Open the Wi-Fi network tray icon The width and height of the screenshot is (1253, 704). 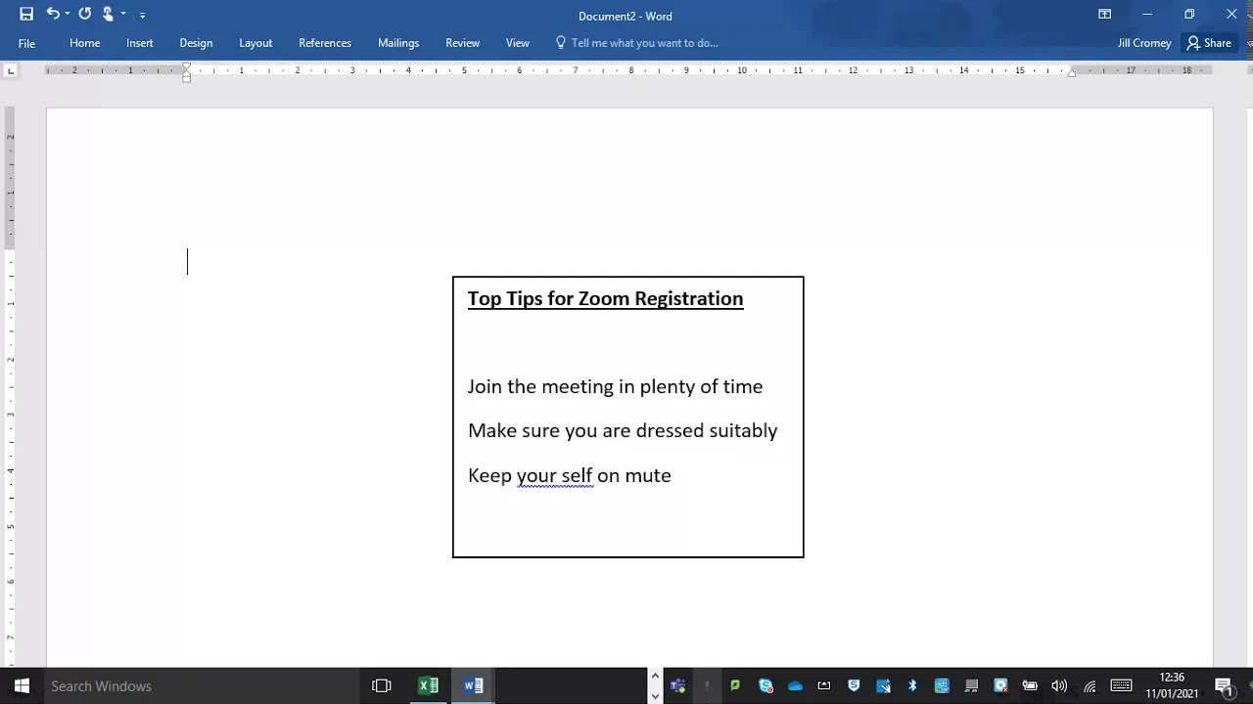pos(1090,685)
